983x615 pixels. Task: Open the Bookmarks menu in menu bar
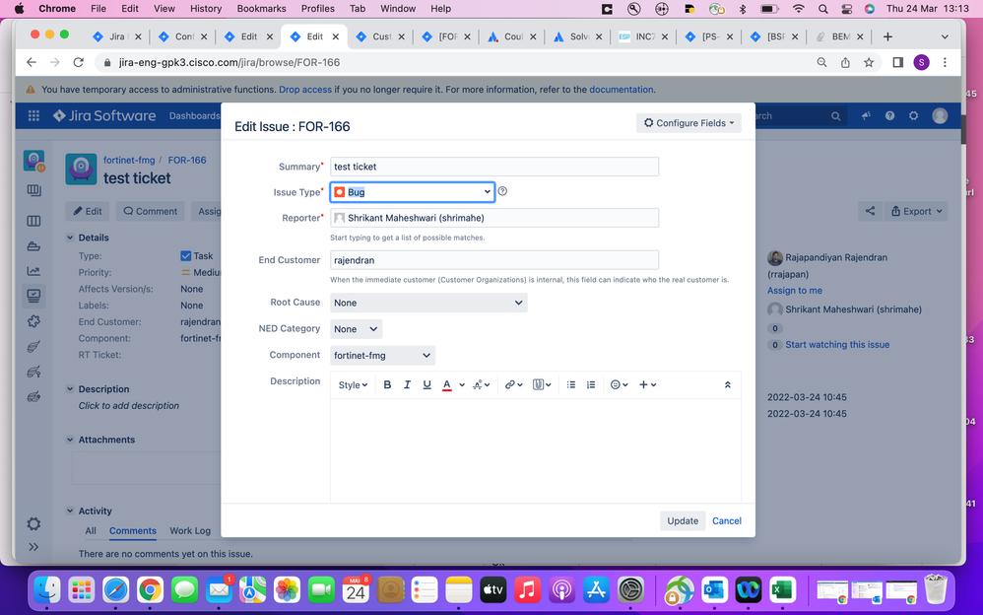[x=261, y=9]
